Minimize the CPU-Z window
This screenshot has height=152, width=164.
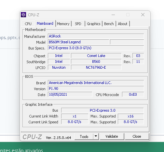coord(113,15)
